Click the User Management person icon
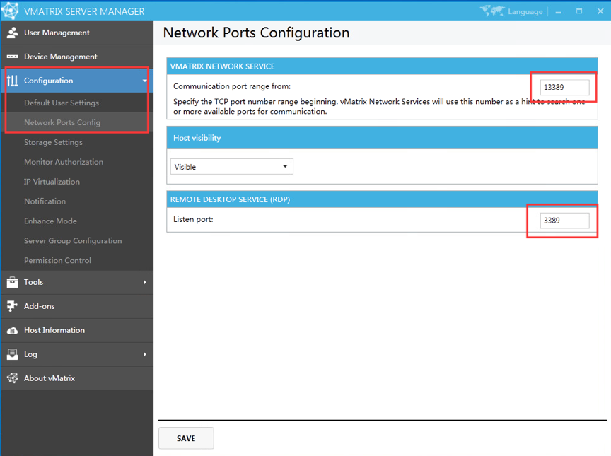The height and width of the screenshot is (456, 611). [x=12, y=33]
